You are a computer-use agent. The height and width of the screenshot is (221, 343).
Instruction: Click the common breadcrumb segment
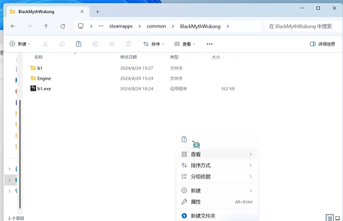point(157,26)
